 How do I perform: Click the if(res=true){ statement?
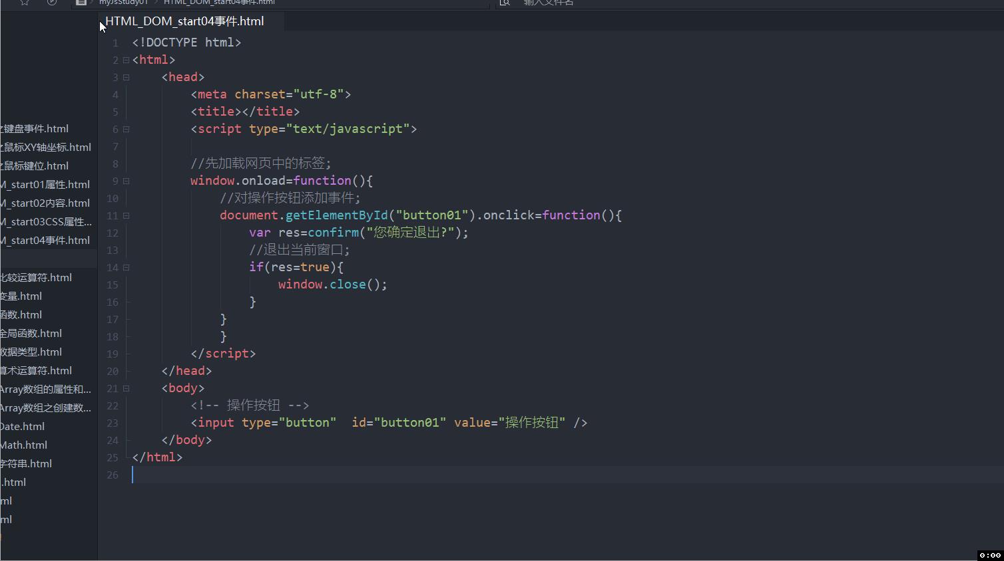click(x=296, y=267)
